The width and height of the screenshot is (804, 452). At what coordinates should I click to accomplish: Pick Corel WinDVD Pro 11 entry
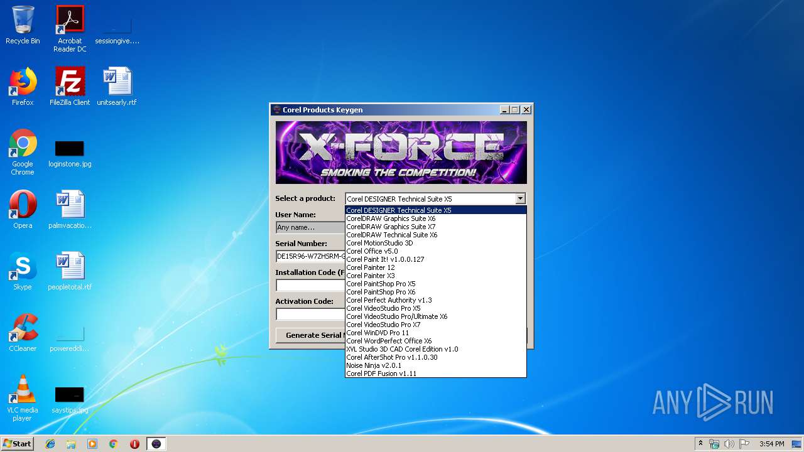tap(436, 333)
